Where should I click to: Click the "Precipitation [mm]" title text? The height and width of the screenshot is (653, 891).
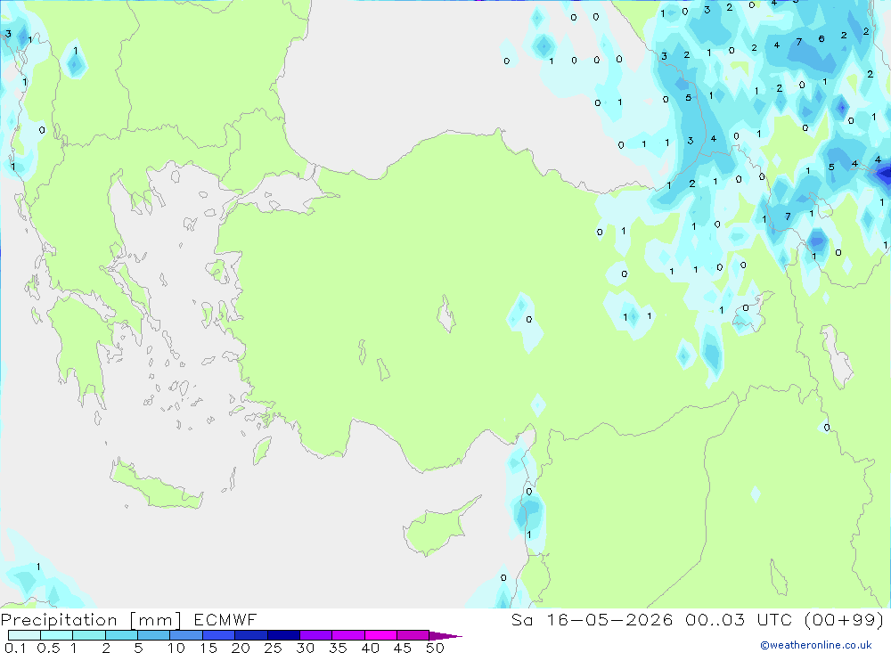click(91, 620)
